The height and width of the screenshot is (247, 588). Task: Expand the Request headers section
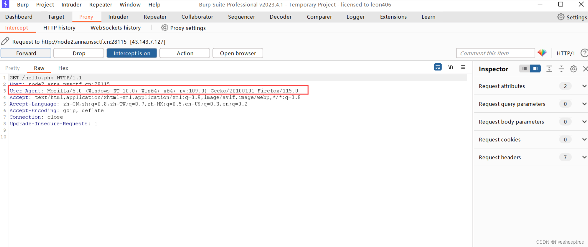pos(584,157)
